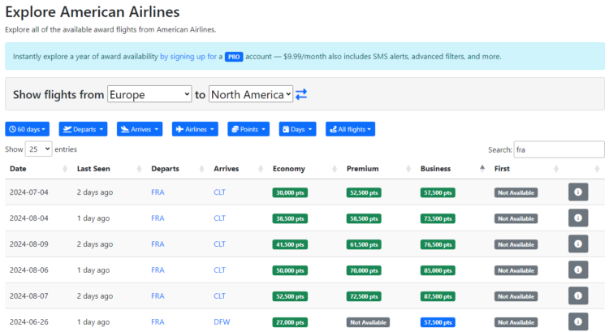Expand the Airlines filter dropdown
This screenshot has height=332, width=609.
pyautogui.click(x=195, y=129)
